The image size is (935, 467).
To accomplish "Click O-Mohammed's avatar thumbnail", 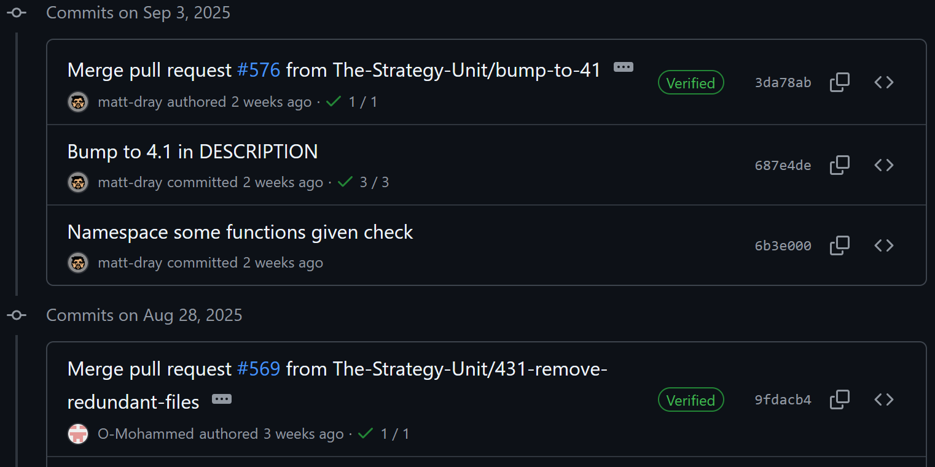I will [x=78, y=434].
